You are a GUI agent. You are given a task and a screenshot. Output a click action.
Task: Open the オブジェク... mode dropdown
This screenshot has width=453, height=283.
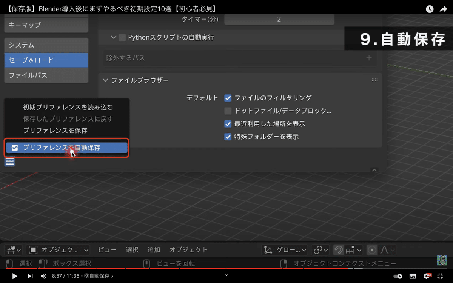58,250
